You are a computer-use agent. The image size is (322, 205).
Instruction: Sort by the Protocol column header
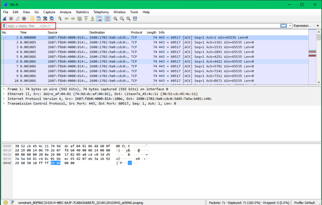coord(138,32)
